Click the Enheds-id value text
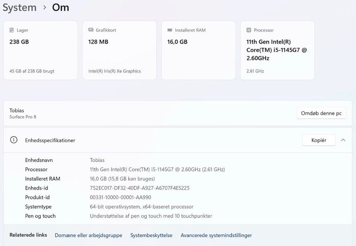Image resolution: width=356 pixels, height=246 pixels. click(x=140, y=188)
